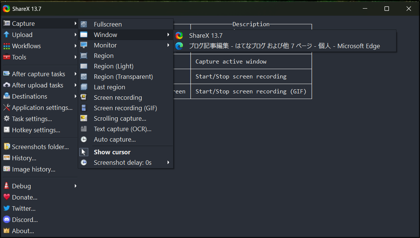Expand the After capture tasks arrow
This screenshot has height=238, width=420.
[76, 74]
